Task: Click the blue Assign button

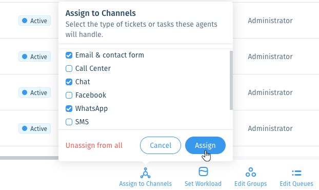Action: tap(205, 145)
